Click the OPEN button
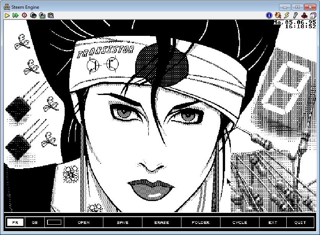The image size is (320, 235). pos(83,222)
